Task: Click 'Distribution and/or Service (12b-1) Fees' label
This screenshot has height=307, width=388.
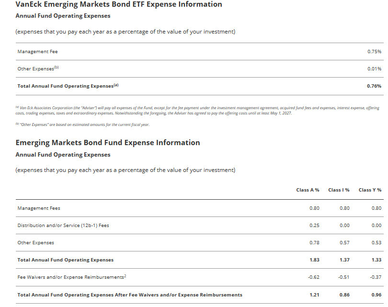Action: [x=63, y=226]
